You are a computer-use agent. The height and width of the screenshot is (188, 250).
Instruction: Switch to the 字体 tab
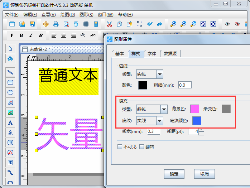152,54
